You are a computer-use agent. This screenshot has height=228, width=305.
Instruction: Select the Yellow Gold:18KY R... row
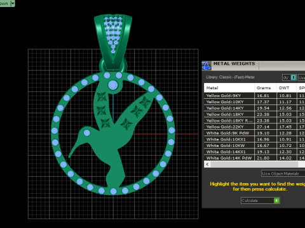(x=254, y=120)
